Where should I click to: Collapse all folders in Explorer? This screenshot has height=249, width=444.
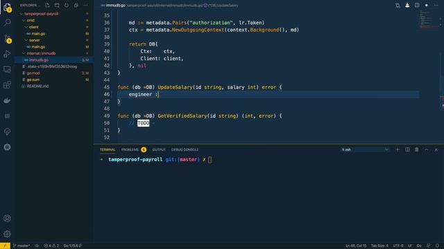[76, 5]
